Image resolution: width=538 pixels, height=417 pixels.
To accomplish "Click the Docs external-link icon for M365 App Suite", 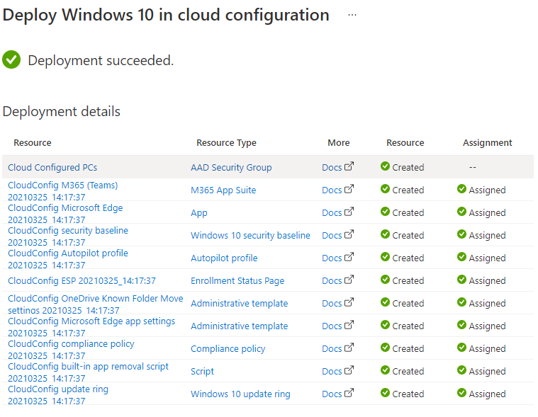I will pyautogui.click(x=349, y=189).
